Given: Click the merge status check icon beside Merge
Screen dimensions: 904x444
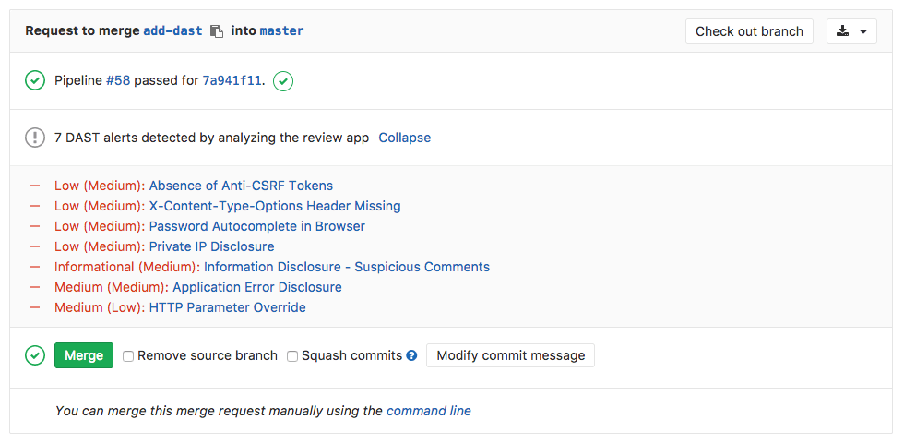Looking at the screenshot, I should (x=35, y=355).
